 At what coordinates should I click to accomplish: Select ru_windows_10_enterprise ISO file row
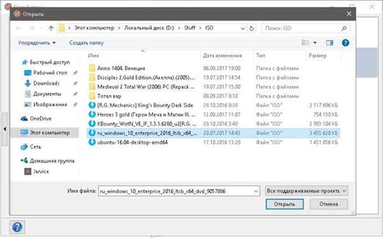214,133
